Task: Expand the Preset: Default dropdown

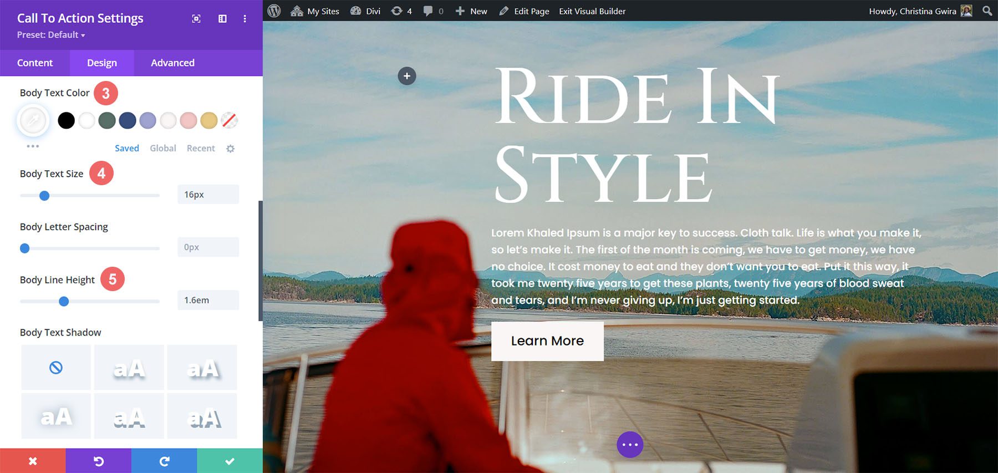Action: (51, 35)
